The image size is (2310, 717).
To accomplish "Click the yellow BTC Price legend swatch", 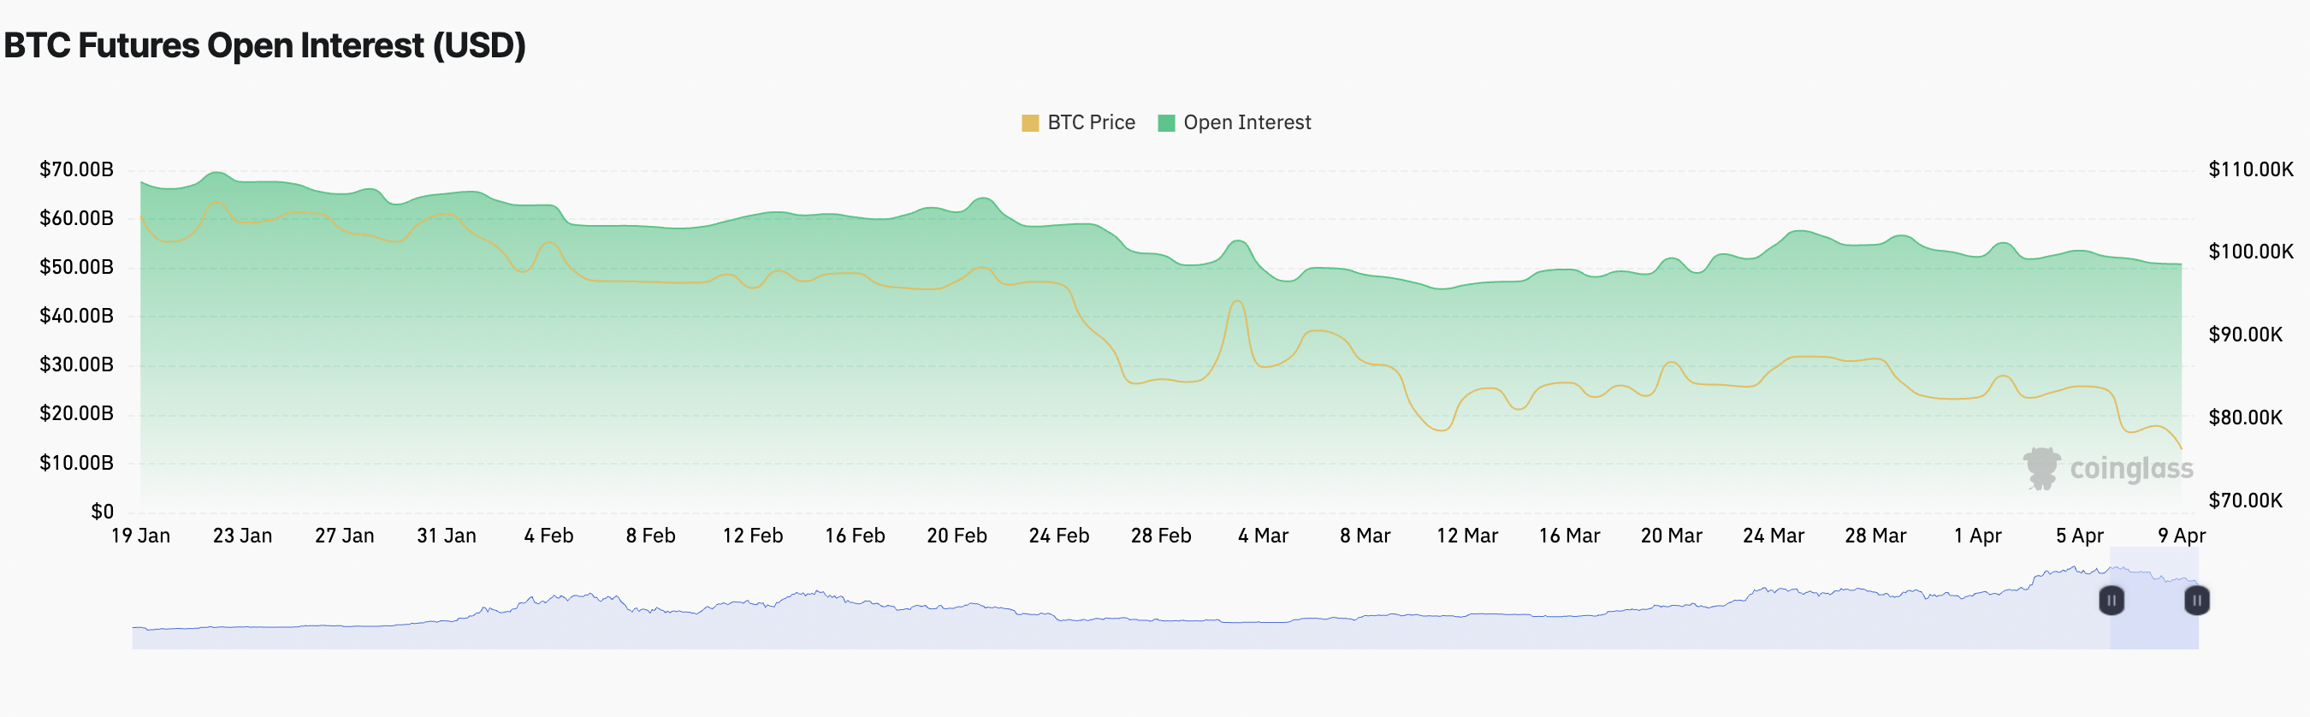I will click(1029, 123).
